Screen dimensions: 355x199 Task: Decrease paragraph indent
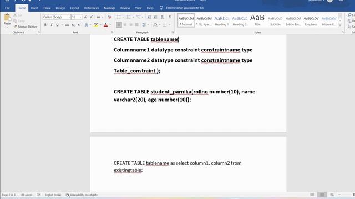tap(149, 17)
